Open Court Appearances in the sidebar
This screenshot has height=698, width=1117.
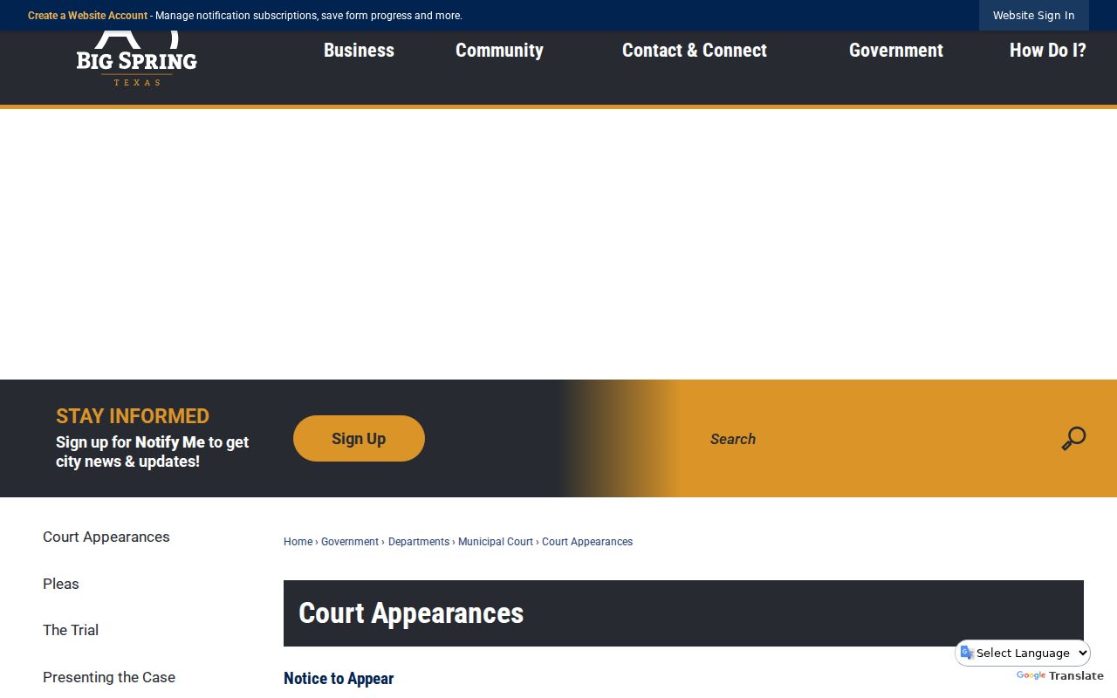click(x=106, y=537)
